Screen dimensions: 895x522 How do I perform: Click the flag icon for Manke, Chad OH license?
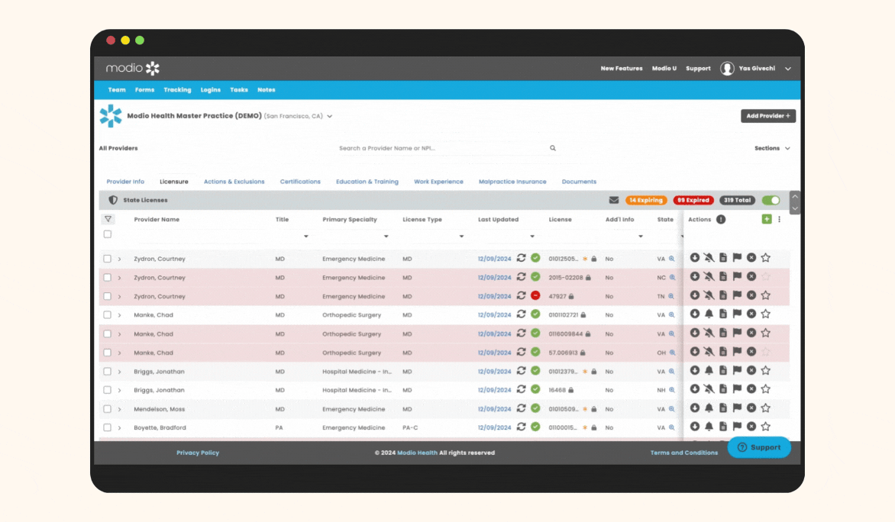pyautogui.click(x=737, y=352)
